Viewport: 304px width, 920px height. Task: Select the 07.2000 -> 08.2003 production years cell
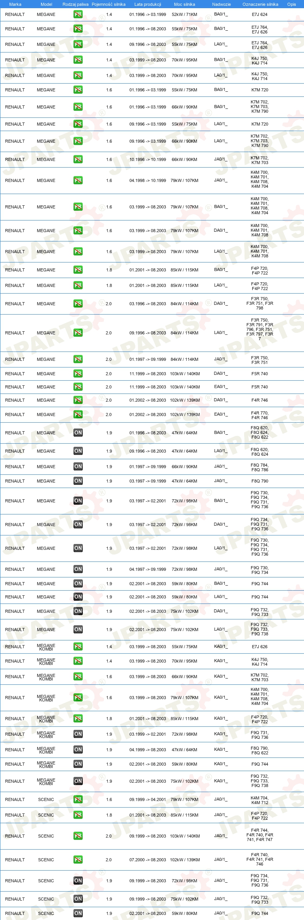[148, 860]
